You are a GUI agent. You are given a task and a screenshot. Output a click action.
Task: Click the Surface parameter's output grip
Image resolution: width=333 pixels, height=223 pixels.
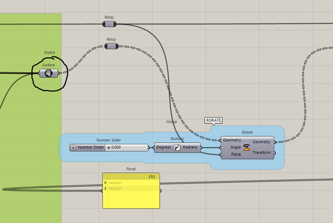(x=59, y=73)
